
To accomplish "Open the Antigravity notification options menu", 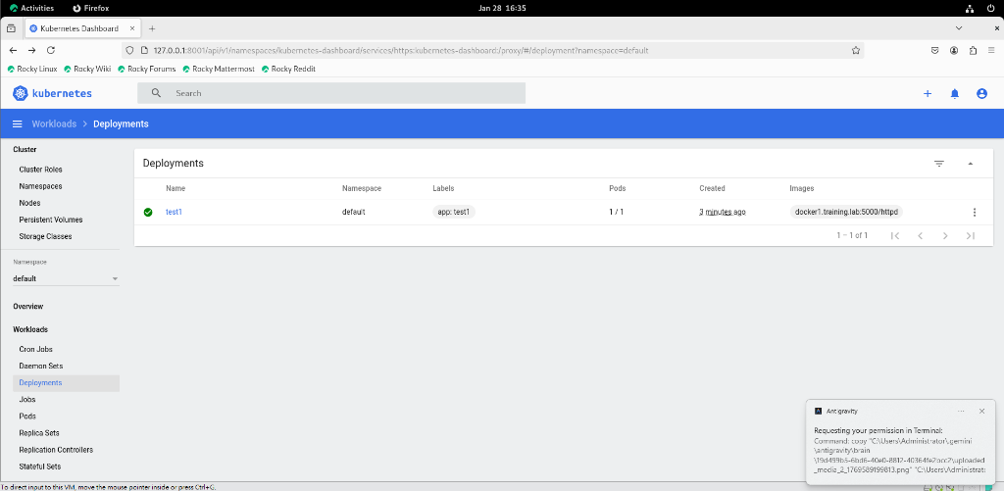I will [961, 411].
